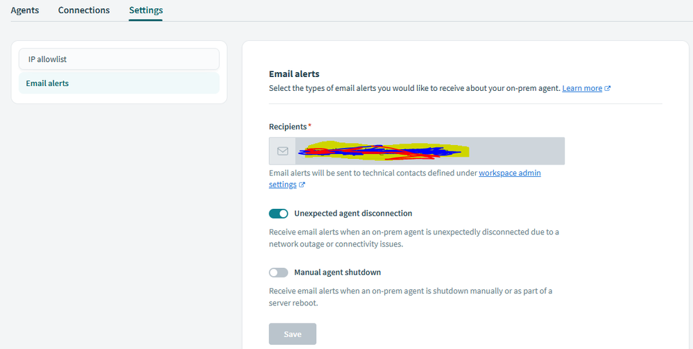The height and width of the screenshot is (349, 693).
Task: Click the envelope icon in Recipients field
Action: point(282,151)
